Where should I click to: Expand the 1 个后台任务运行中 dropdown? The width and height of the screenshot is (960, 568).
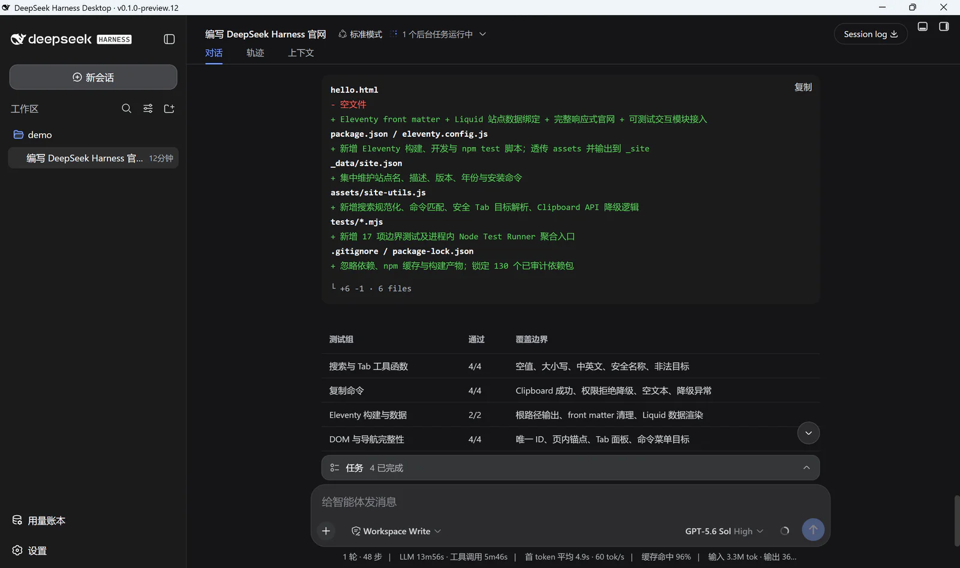tap(438, 34)
